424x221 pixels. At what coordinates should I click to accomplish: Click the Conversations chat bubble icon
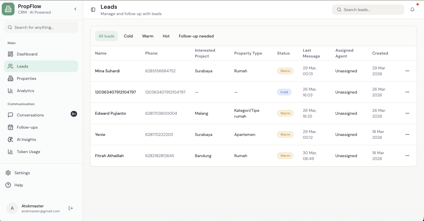click(x=10, y=115)
